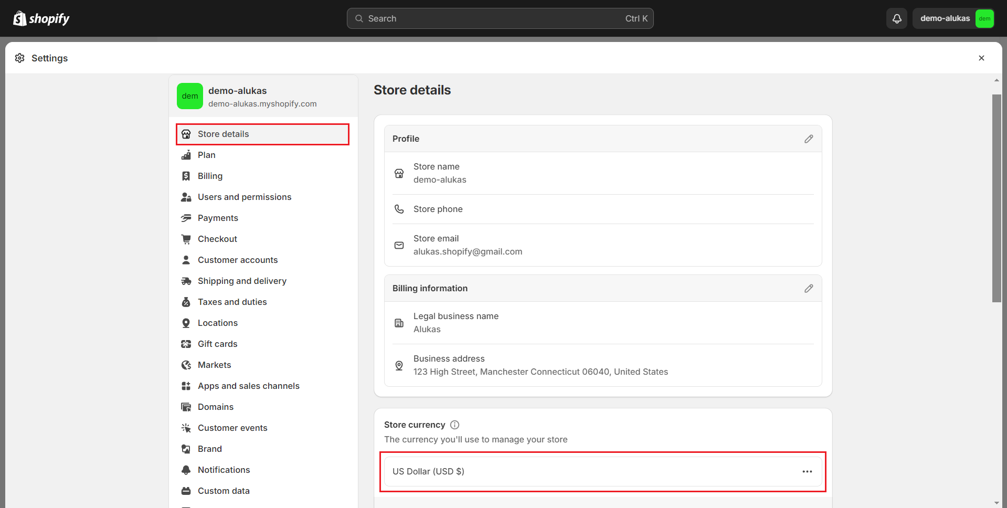The image size is (1007, 508).
Task: Edit Profile using the pencil icon
Action: click(809, 139)
